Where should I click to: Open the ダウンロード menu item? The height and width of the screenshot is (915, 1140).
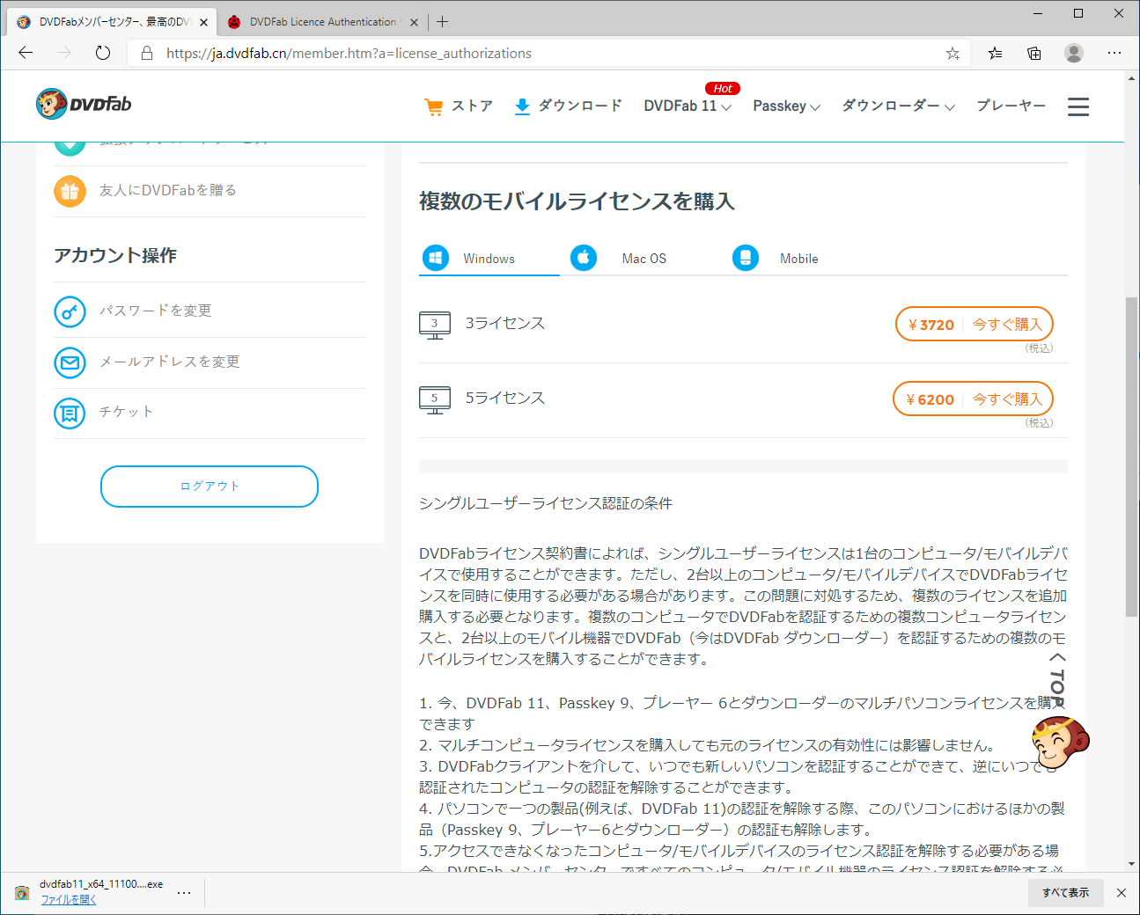(x=580, y=106)
